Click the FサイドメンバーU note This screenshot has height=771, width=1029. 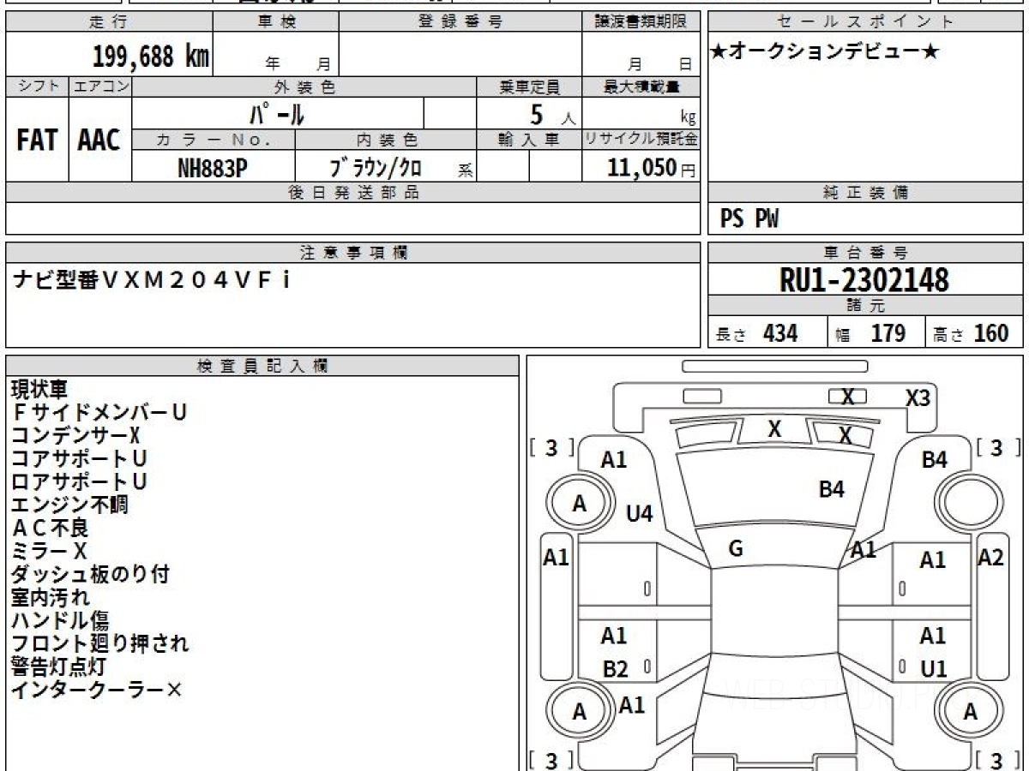[x=99, y=412]
